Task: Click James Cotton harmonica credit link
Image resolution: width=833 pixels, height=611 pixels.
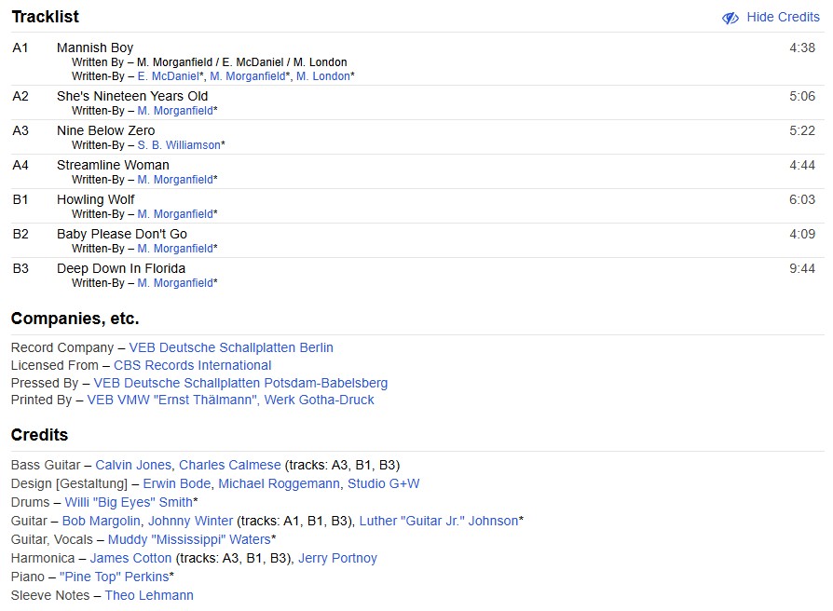Action: click(130, 558)
